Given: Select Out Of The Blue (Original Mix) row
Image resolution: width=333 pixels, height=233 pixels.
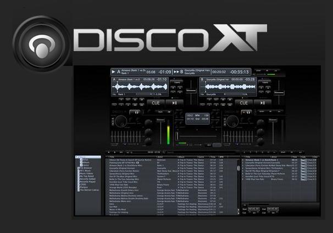Looking at the screenshot, I should [x=172, y=176].
